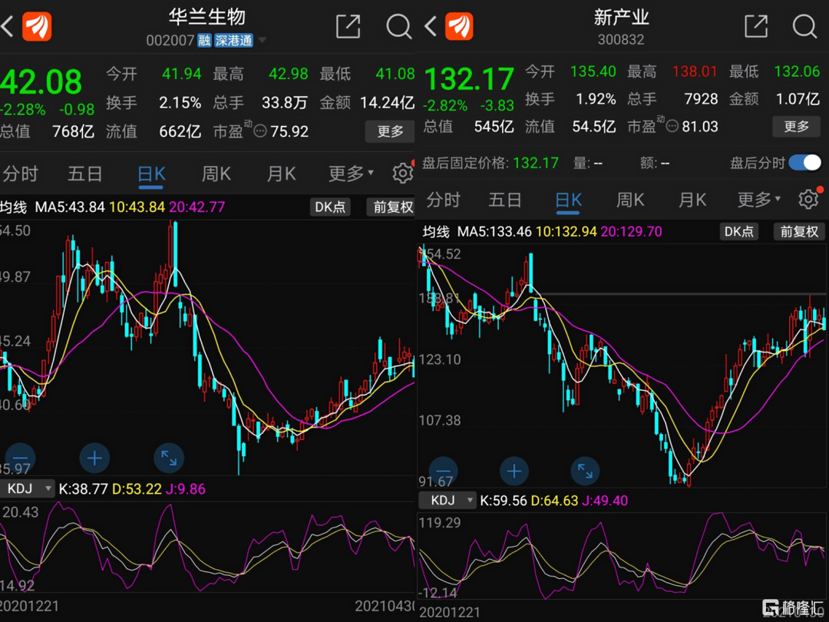
Task: Open chart settings gear in 新产业 panel
Action: [808, 200]
